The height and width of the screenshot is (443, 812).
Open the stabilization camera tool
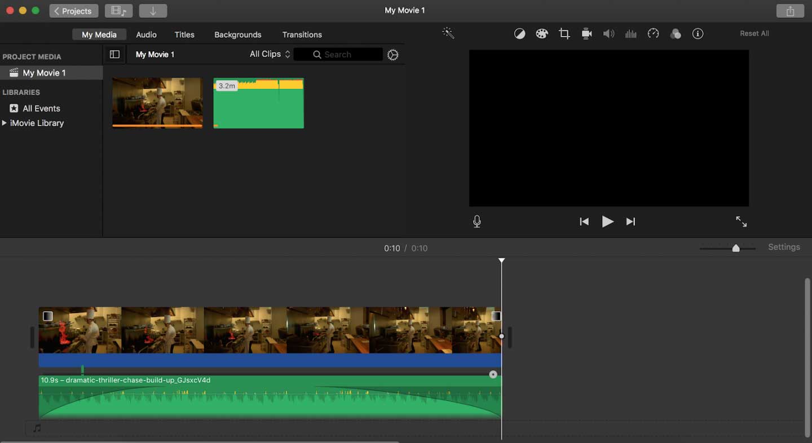click(x=586, y=34)
